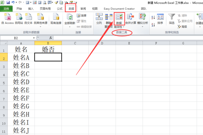The image size is (203, 135).
Task: Click sort descending Z-A icon
Action: [x=153, y=25]
